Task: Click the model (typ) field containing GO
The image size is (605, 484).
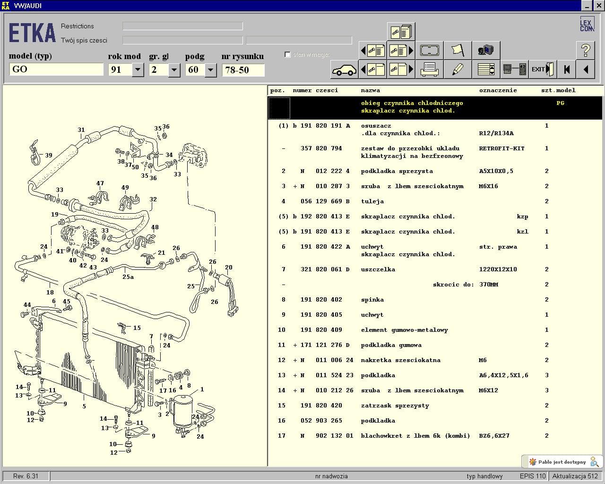Action: click(56, 69)
